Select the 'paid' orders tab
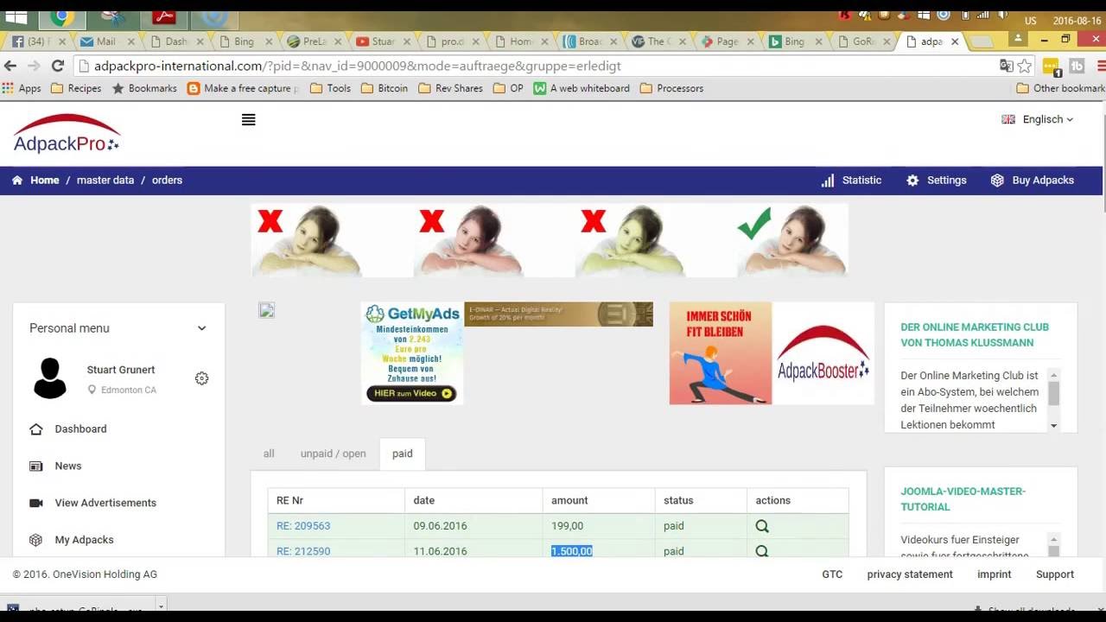1106x622 pixels. (x=403, y=454)
